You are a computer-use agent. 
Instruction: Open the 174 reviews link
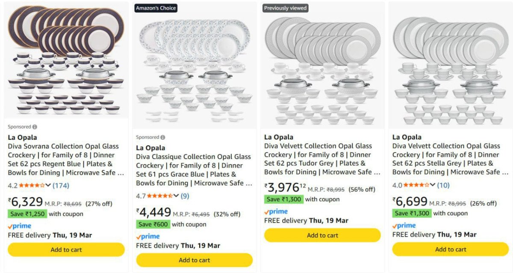click(x=61, y=185)
